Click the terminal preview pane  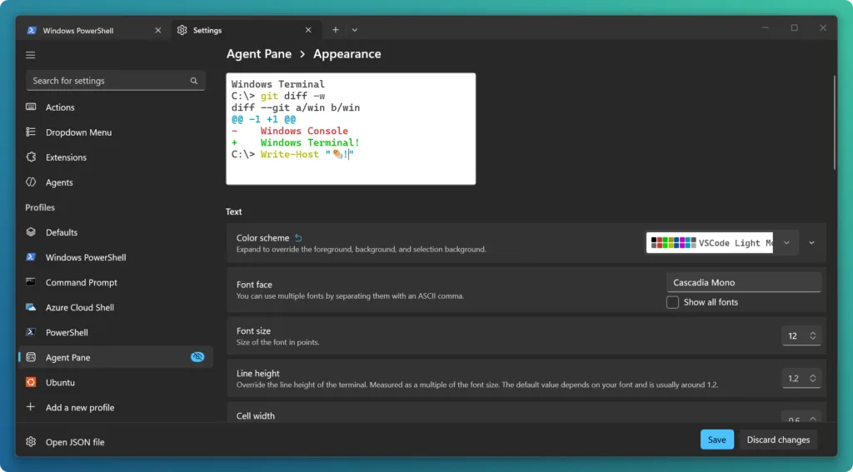tap(351, 129)
